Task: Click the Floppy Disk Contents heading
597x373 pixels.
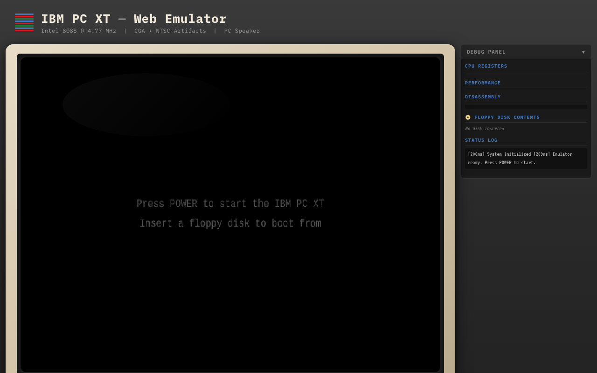Action: [x=507, y=117]
